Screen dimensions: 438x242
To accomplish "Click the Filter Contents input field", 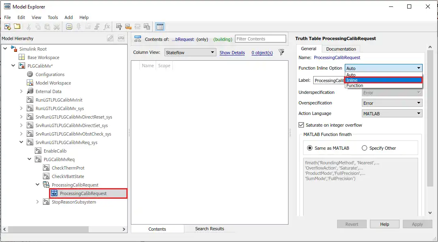I will tap(261, 39).
